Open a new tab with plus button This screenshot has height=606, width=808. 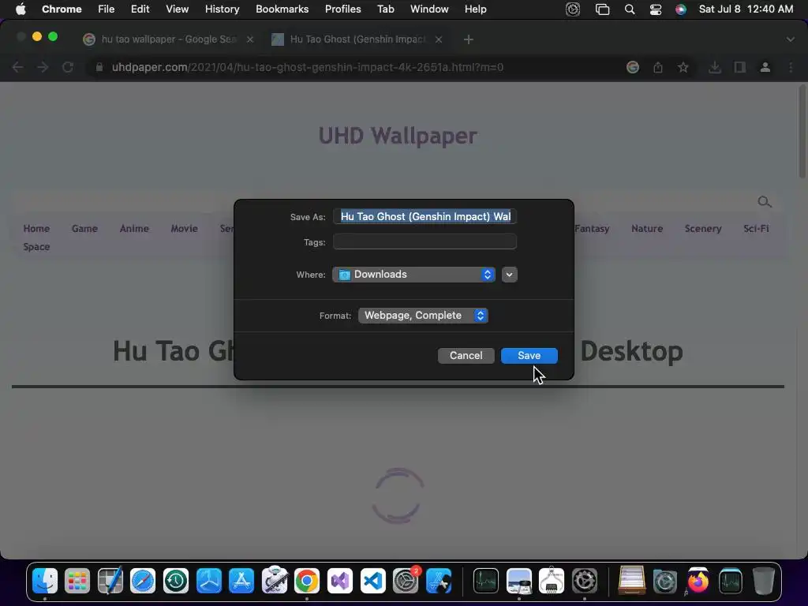468,39
